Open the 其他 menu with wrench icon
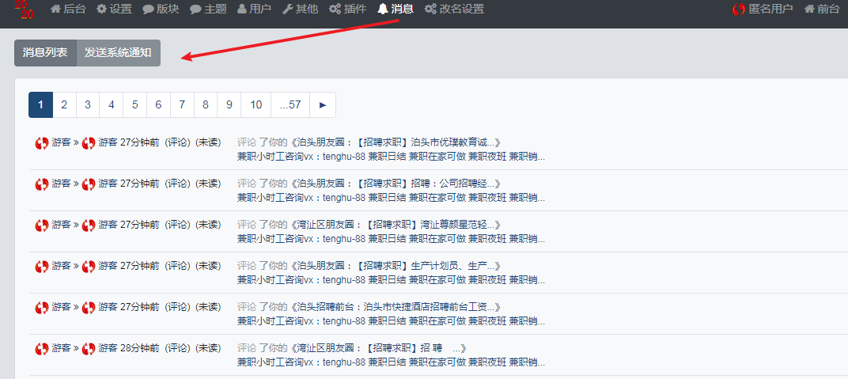Viewport: 848px width, 379px height. 300,9
